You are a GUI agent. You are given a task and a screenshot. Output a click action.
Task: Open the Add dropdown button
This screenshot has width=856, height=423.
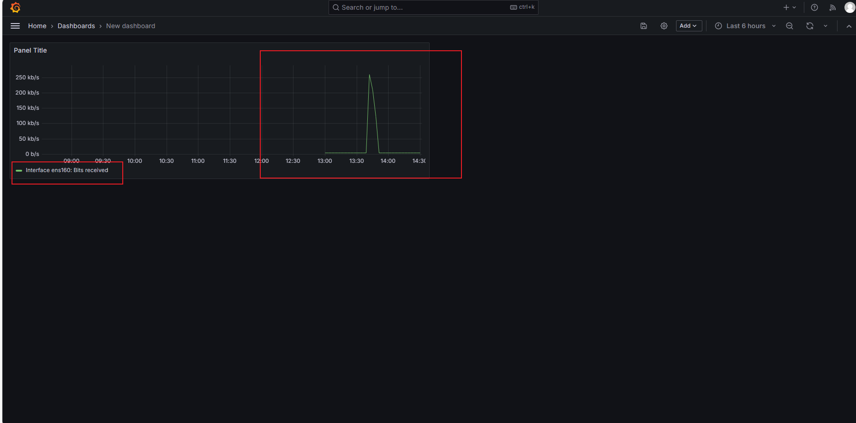point(689,26)
